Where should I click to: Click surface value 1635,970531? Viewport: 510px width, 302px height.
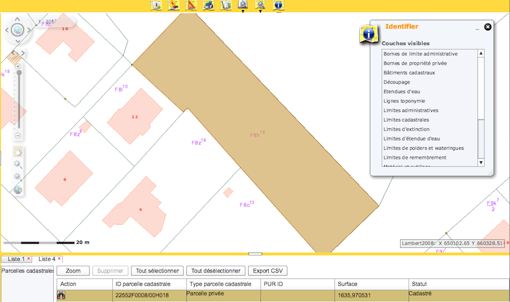point(355,295)
